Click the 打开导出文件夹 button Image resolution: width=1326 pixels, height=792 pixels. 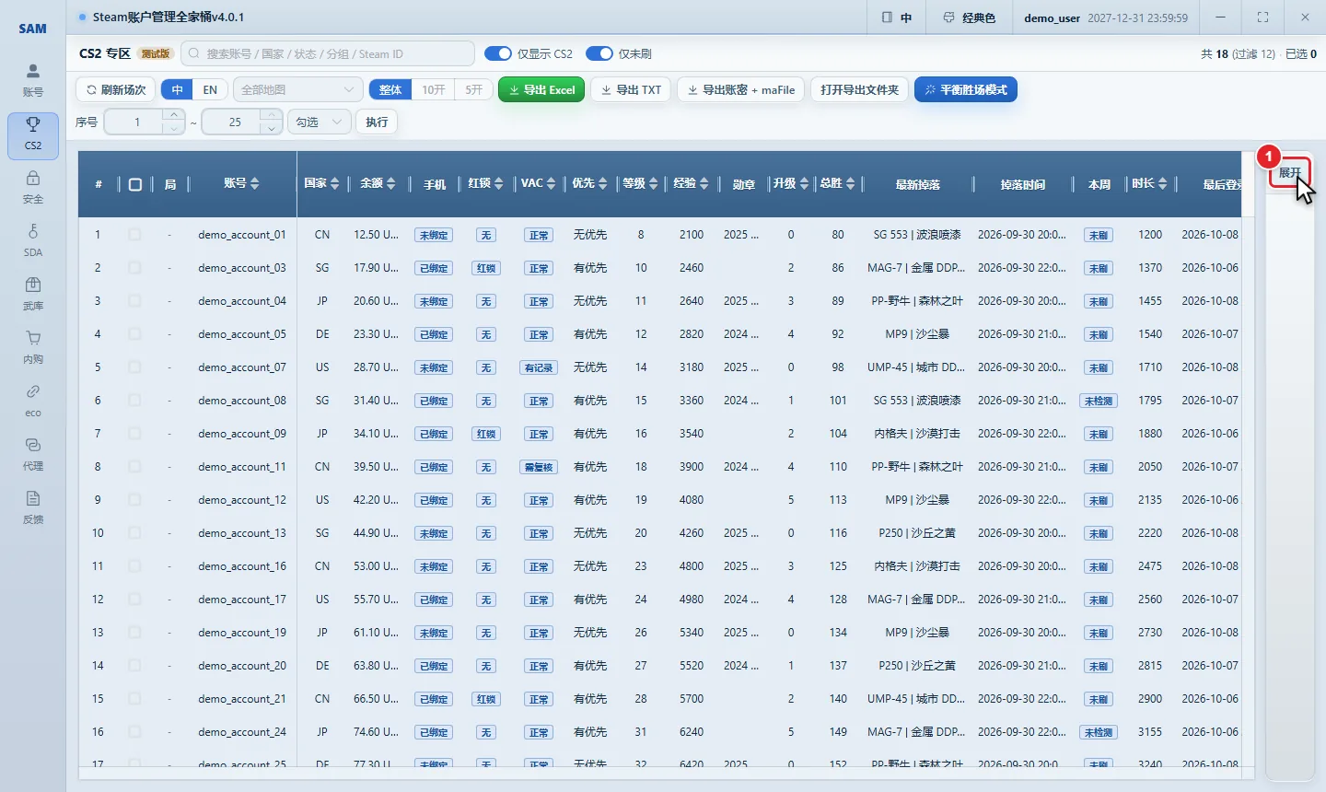tap(860, 89)
